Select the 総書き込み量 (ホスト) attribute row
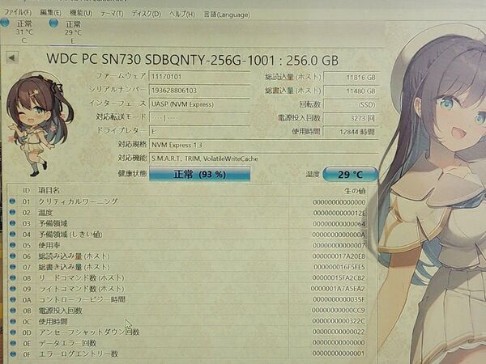Viewport: 486px width, 364px height. (x=188, y=267)
